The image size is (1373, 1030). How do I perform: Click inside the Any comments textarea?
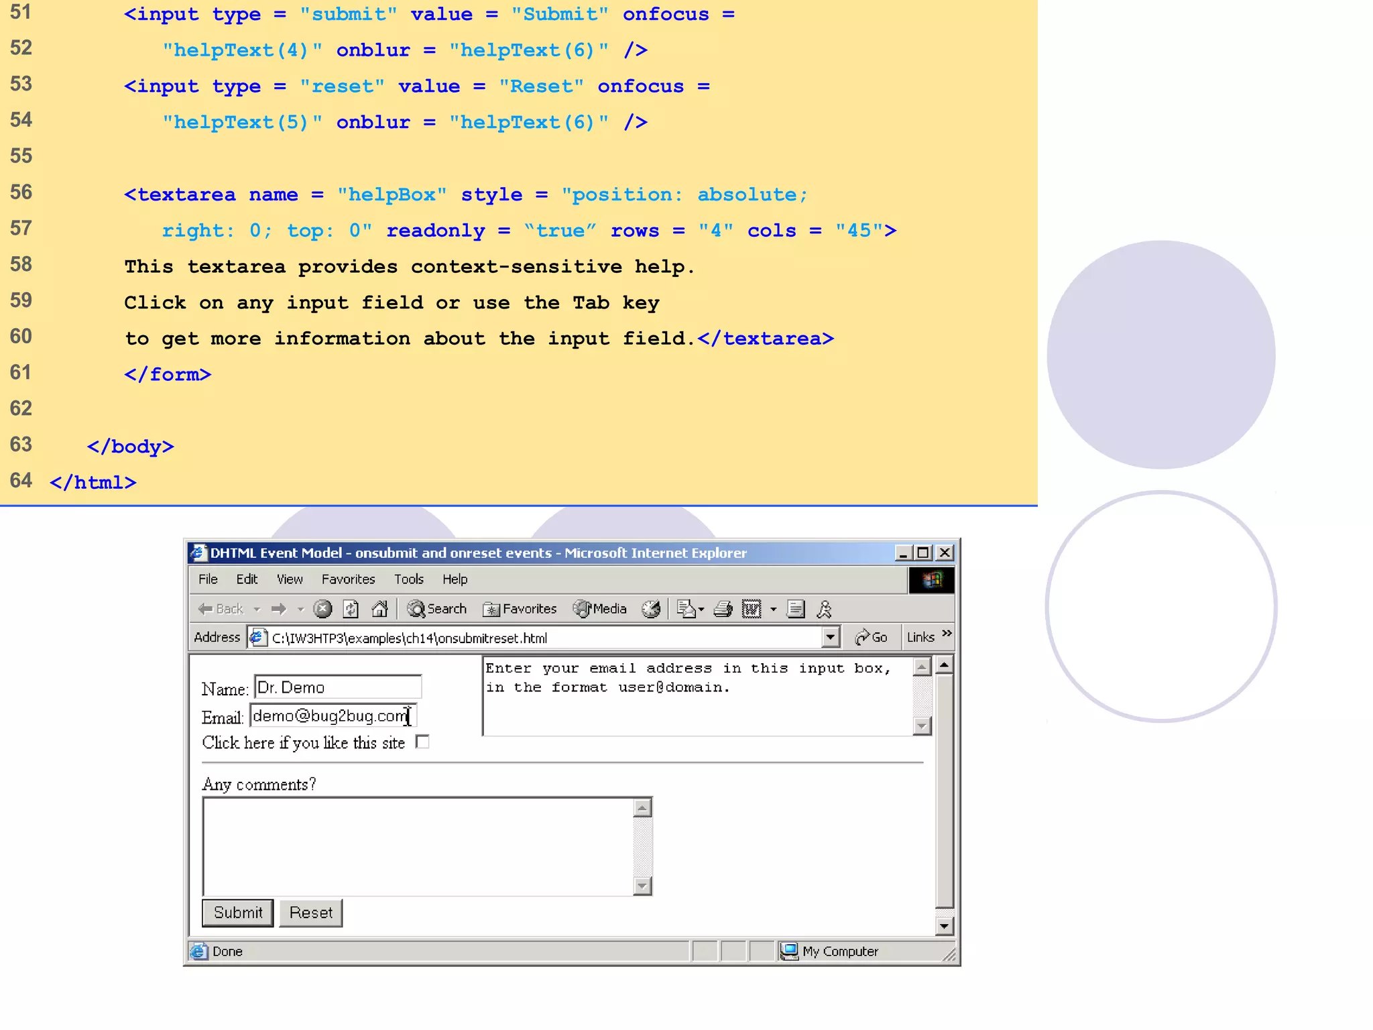pyautogui.click(x=417, y=846)
